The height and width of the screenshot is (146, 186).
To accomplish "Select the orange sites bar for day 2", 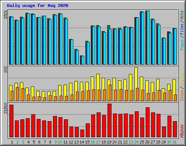I will click(17, 94).
